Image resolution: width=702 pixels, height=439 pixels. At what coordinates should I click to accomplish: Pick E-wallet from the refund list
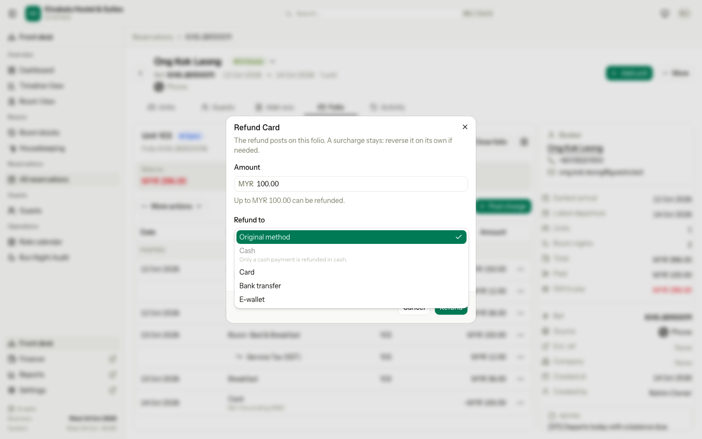coord(351,299)
